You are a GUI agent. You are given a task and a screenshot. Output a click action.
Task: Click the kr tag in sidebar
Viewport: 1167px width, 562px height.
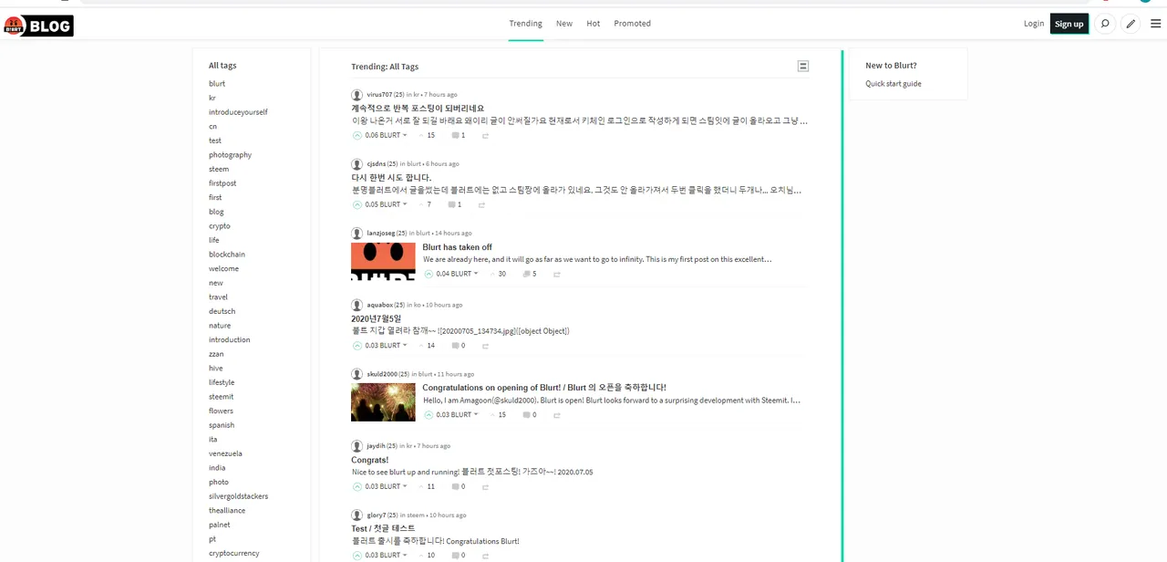[212, 98]
